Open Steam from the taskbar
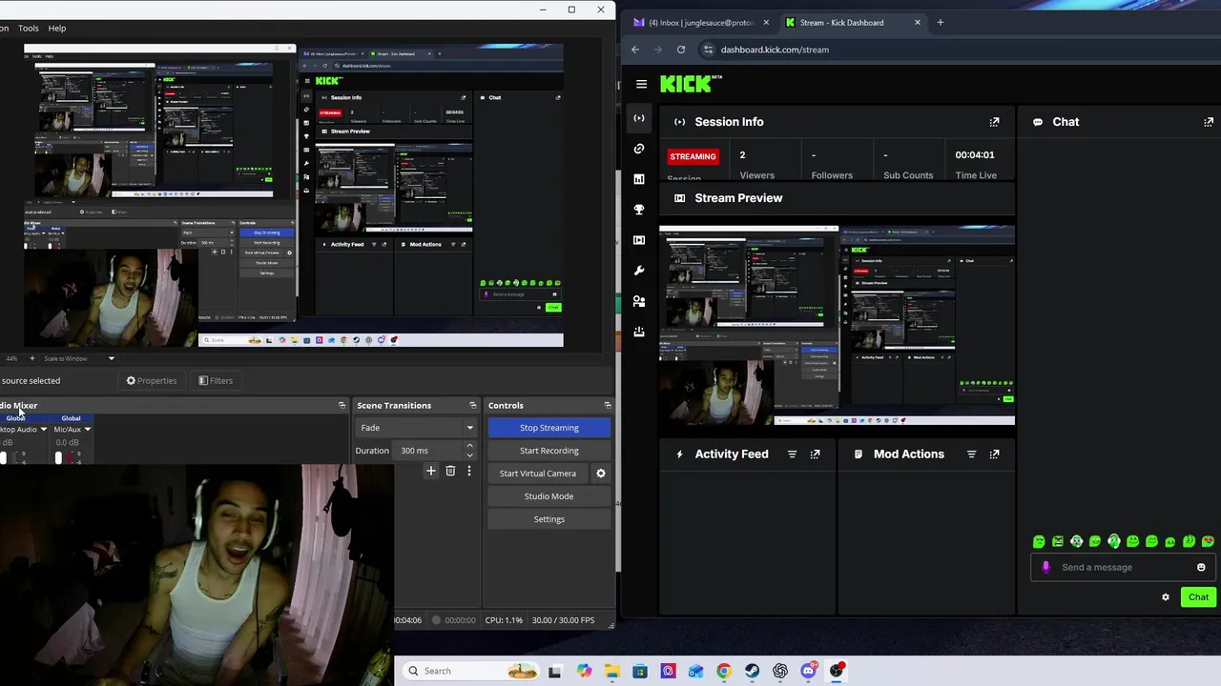This screenshot has width=1221, height=686. click(753, 671)
